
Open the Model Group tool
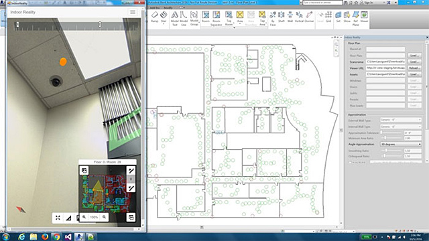pos(194,19)
